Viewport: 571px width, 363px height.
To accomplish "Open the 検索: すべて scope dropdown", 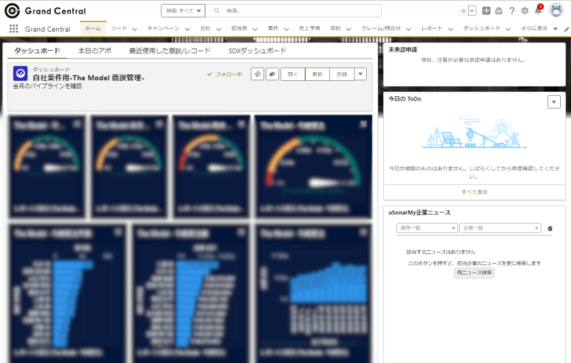I will (x=183, y=11).
